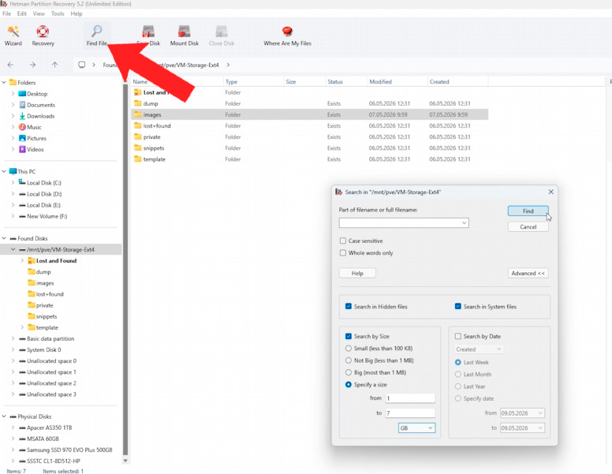612x474 pixels.
Task: Uncheck Search in Hidden files
Action: click(x=349, y=307)
